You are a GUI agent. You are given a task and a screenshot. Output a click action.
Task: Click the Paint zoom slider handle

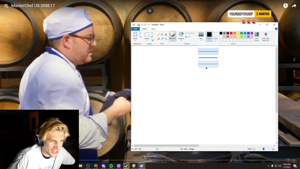(263, 149)
